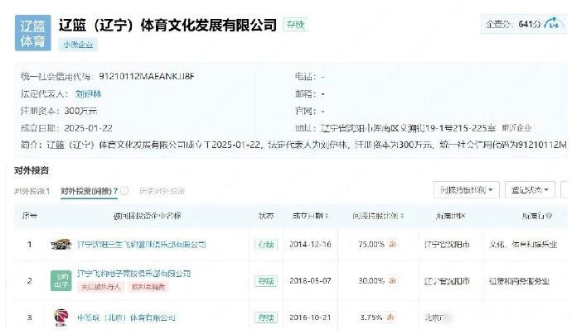Click the 3.75% shareholding value
572x334 pixels.
[371, 317]
